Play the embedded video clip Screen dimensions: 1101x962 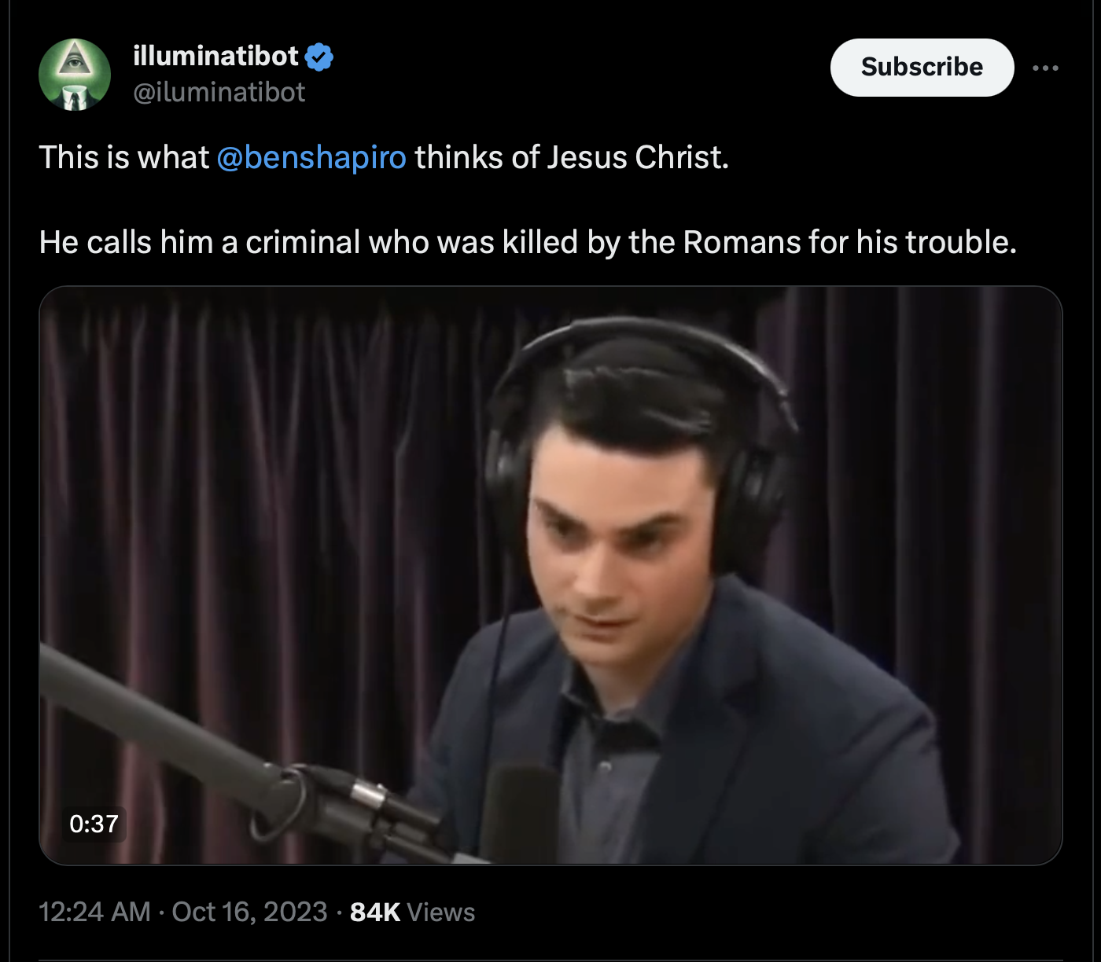pyautogui.click(x=550, y=575)
